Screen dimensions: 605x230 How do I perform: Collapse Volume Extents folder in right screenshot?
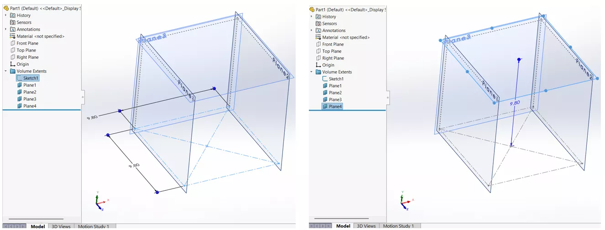(312, 72)
